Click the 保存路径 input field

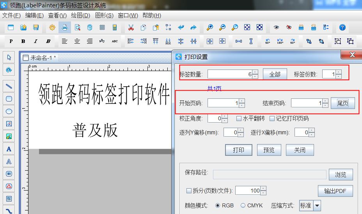pos(270,175)
